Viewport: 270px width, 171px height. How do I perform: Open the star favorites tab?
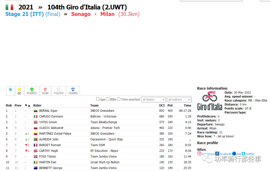coord(10,91)
